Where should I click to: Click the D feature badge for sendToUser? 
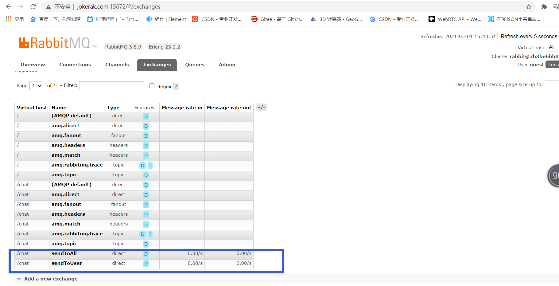tap(146, 264)
